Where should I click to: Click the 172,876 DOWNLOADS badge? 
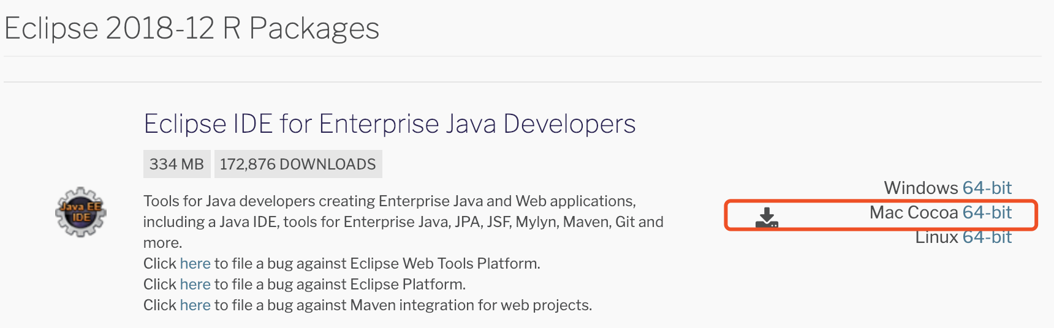(298, 164)
